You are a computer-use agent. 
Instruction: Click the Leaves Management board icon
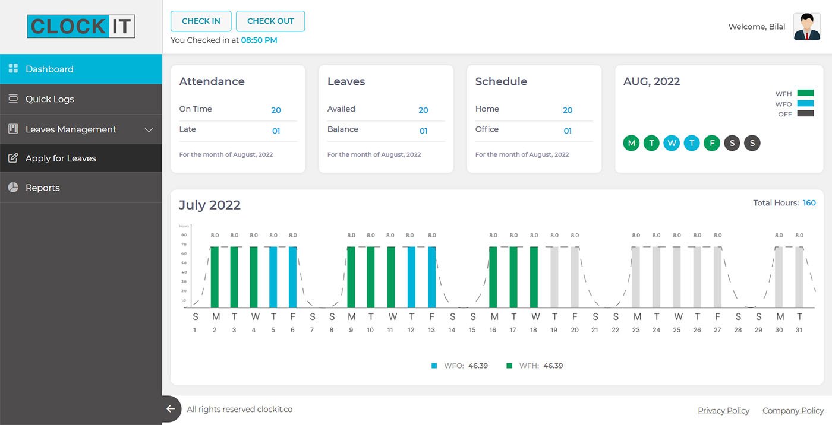click(x=13, y=129)
